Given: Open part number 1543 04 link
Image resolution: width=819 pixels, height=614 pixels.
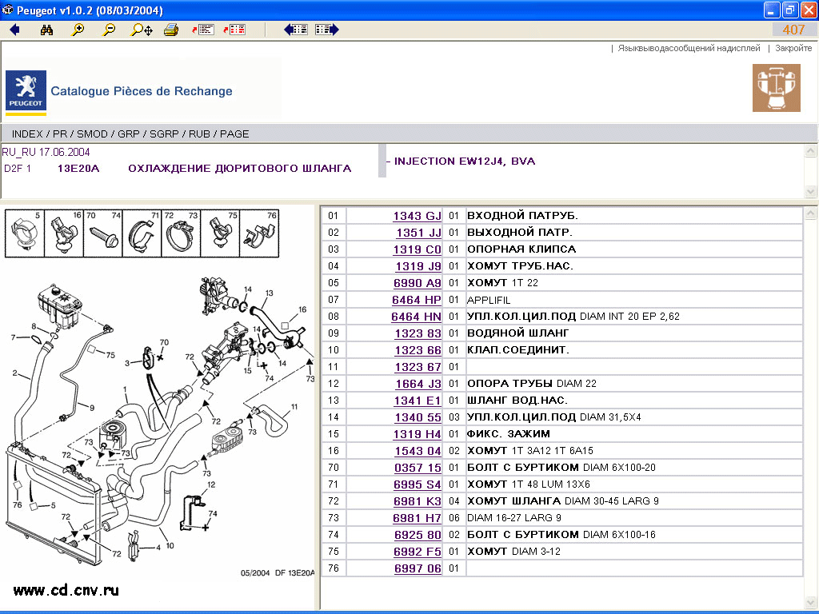Looking at the screenshot, I should click(x=417, y=451).
